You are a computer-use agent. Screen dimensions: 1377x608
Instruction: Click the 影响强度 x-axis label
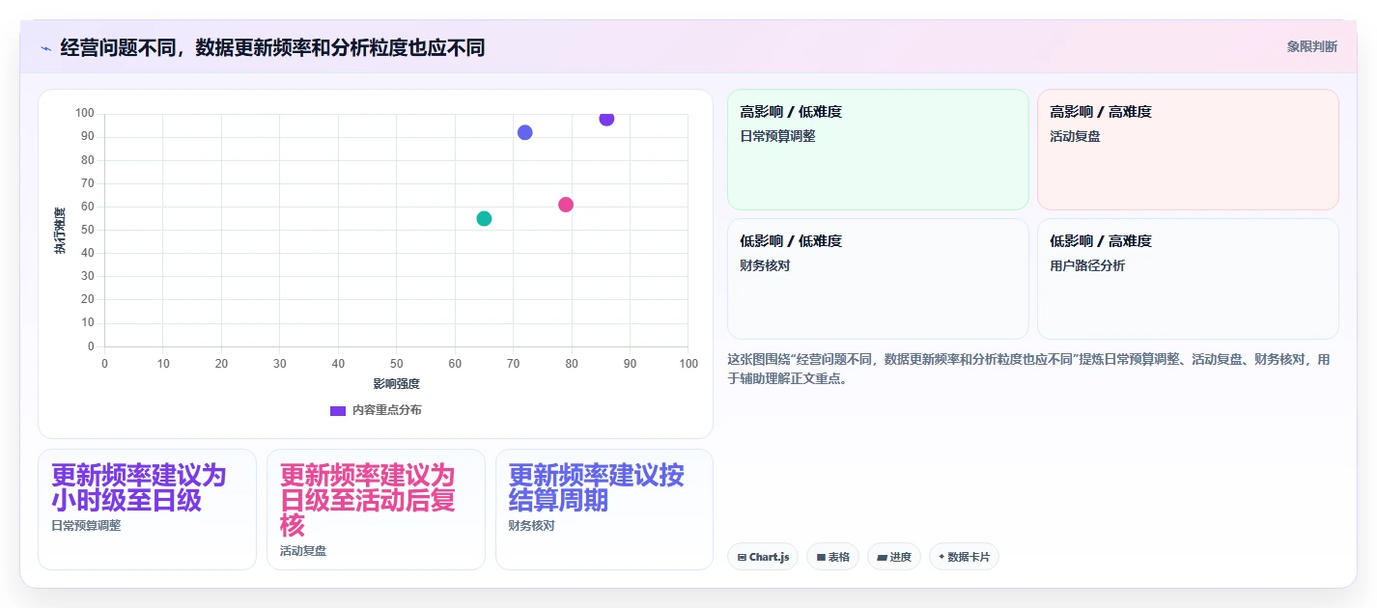click(x=396, y=383)
